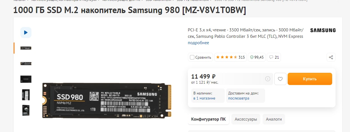Image resolution: width=350 pixels, height=132 pixels.
Task: Click the послезавтра delivery link
Action: tap(239, 98)
